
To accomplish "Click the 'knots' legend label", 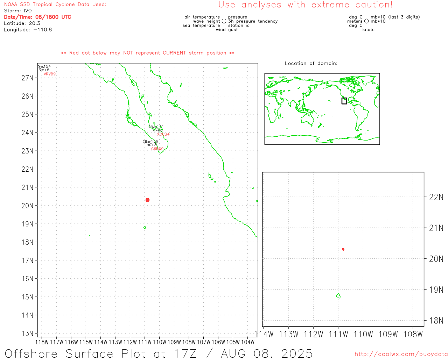I will 369,30.
